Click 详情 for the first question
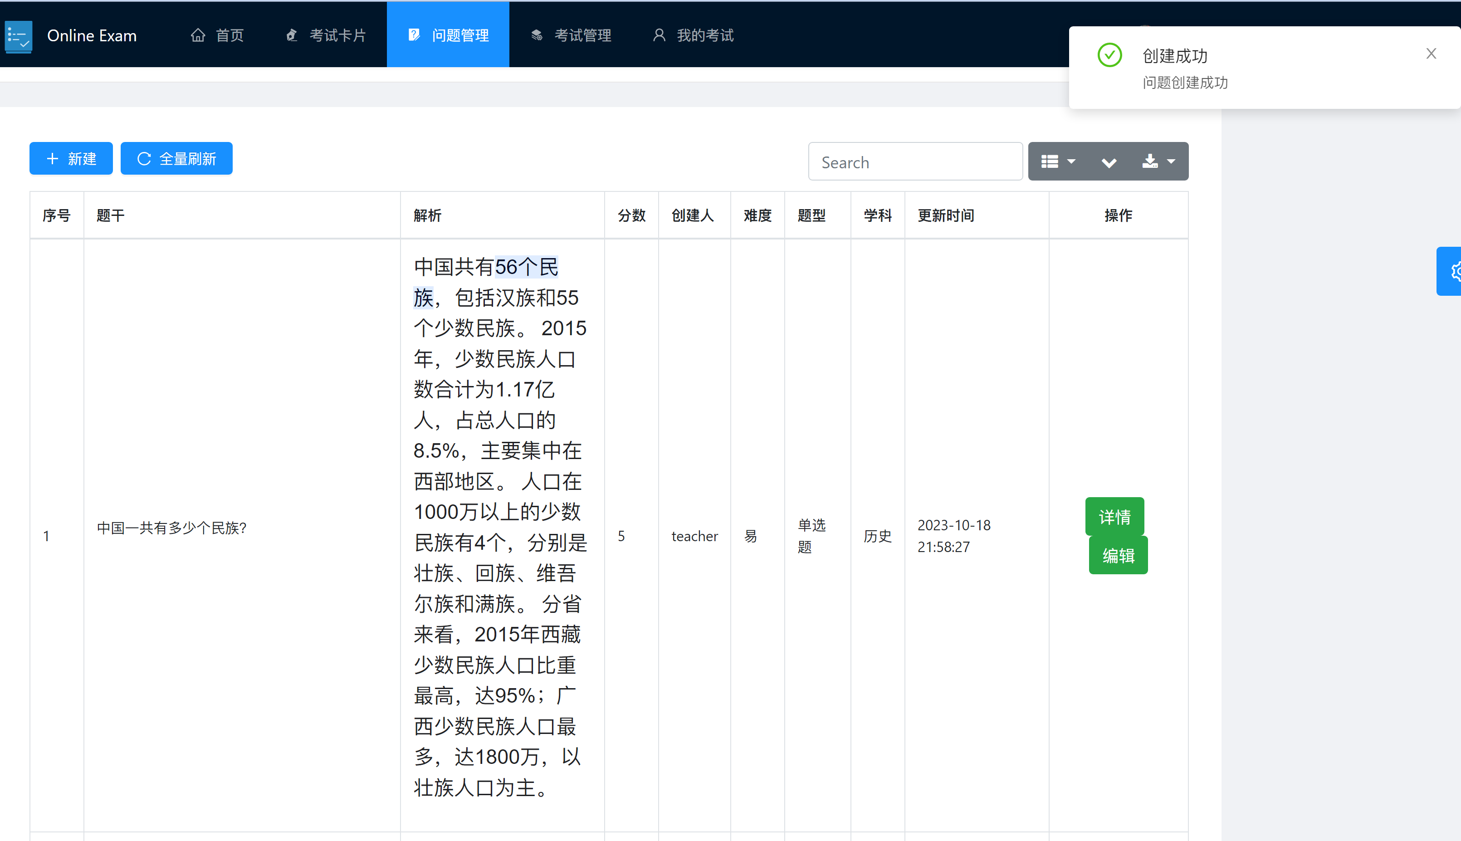 click(x=1114, y=516)
